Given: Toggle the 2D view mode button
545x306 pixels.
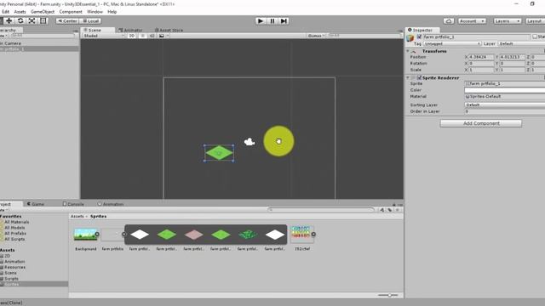Looking at the screenshot, I should coord(132,36).
